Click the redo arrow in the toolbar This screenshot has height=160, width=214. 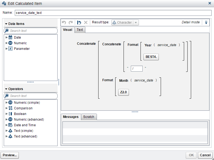[71, 23]
